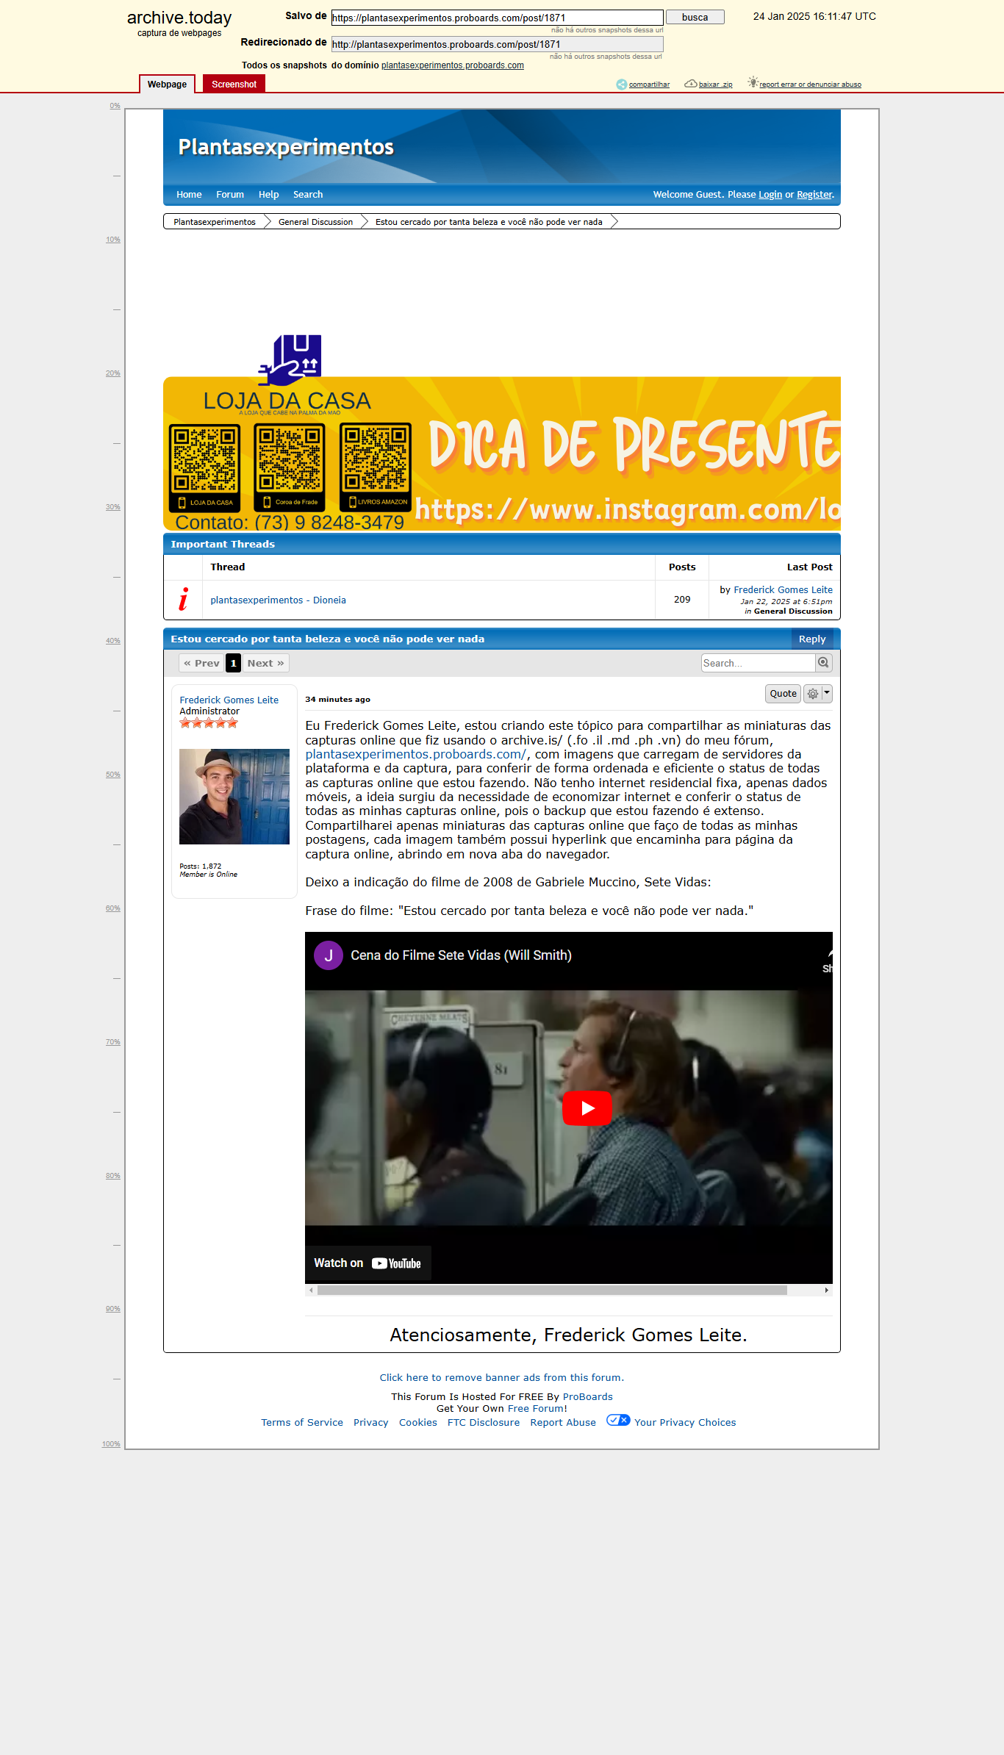This screenshot has width=1004, height=1755.
Task: Open the ProBoards link
Action: tap(587, 1397)
